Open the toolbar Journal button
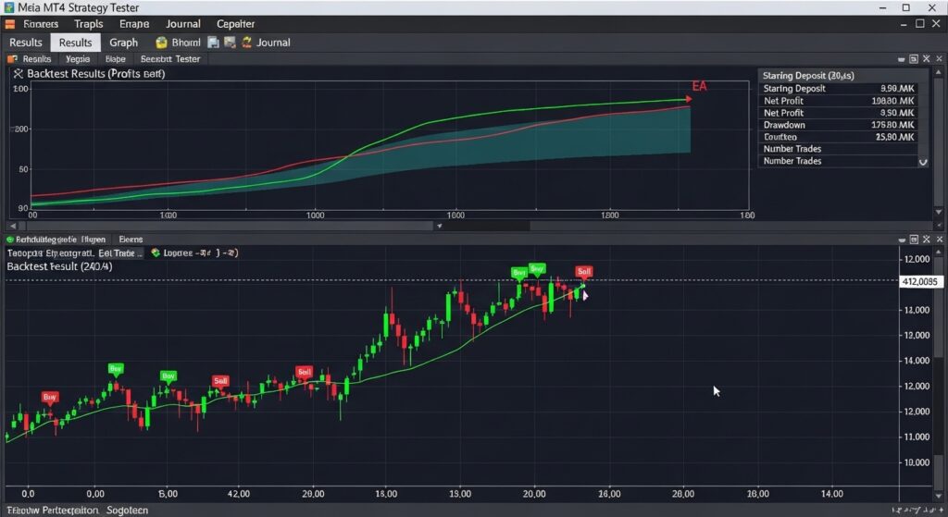 [x=273, y=43]
